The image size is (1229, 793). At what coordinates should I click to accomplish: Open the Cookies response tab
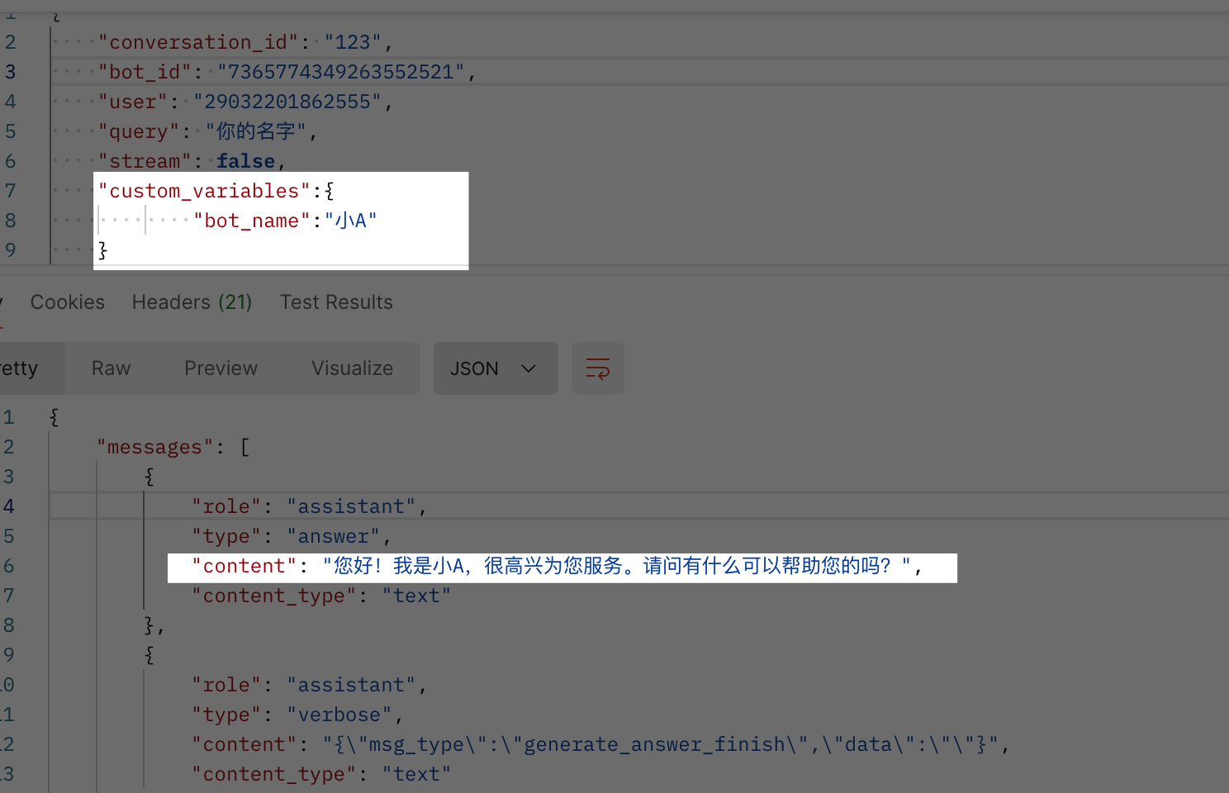click(68, 302)
